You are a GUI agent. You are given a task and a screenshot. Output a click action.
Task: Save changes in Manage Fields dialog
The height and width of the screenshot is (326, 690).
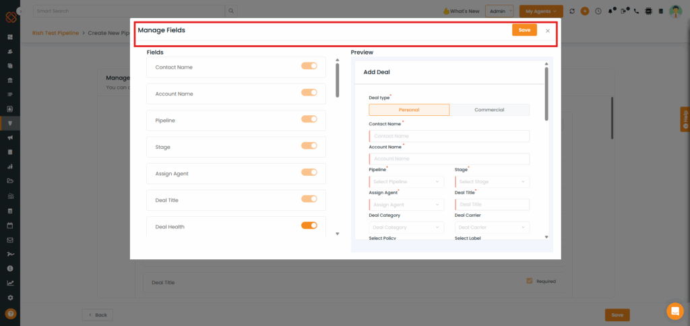524,30
